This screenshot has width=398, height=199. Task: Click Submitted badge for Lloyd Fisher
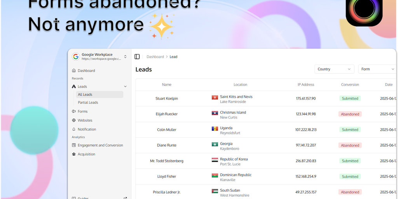pyautogui.click(x=350, y=177)
